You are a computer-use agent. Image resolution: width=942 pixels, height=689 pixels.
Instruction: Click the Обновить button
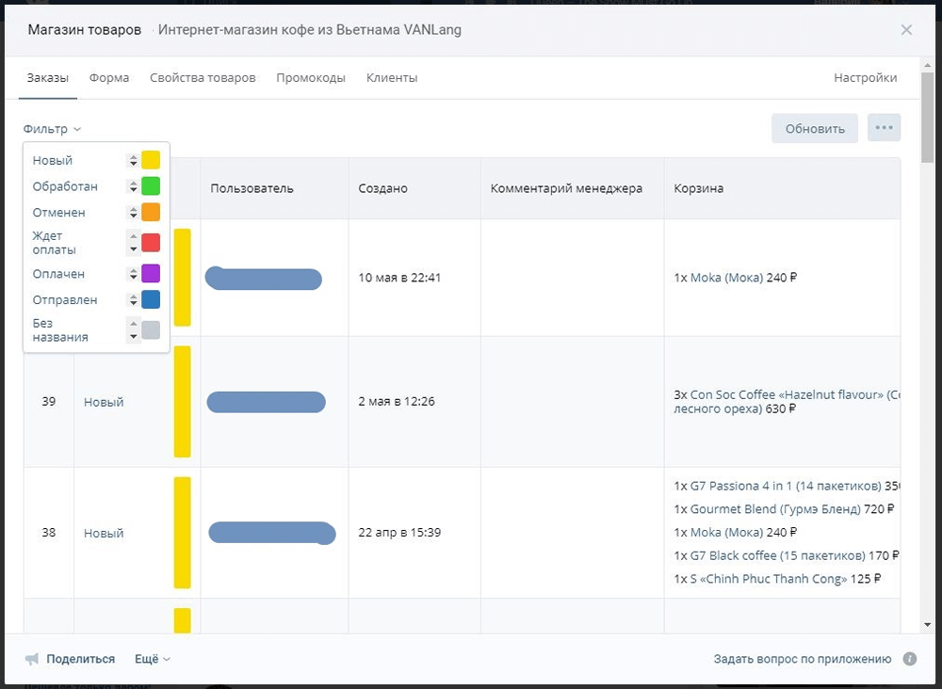point(815,128)
